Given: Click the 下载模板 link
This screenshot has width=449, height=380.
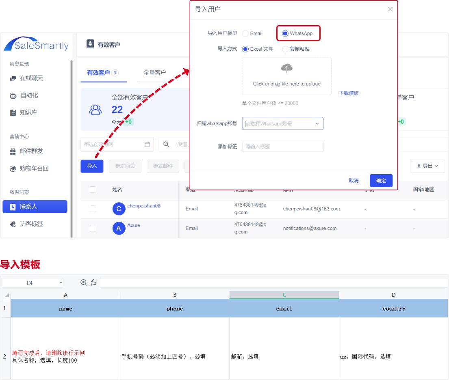Looking at the screenshot, I should pos(349,93).
